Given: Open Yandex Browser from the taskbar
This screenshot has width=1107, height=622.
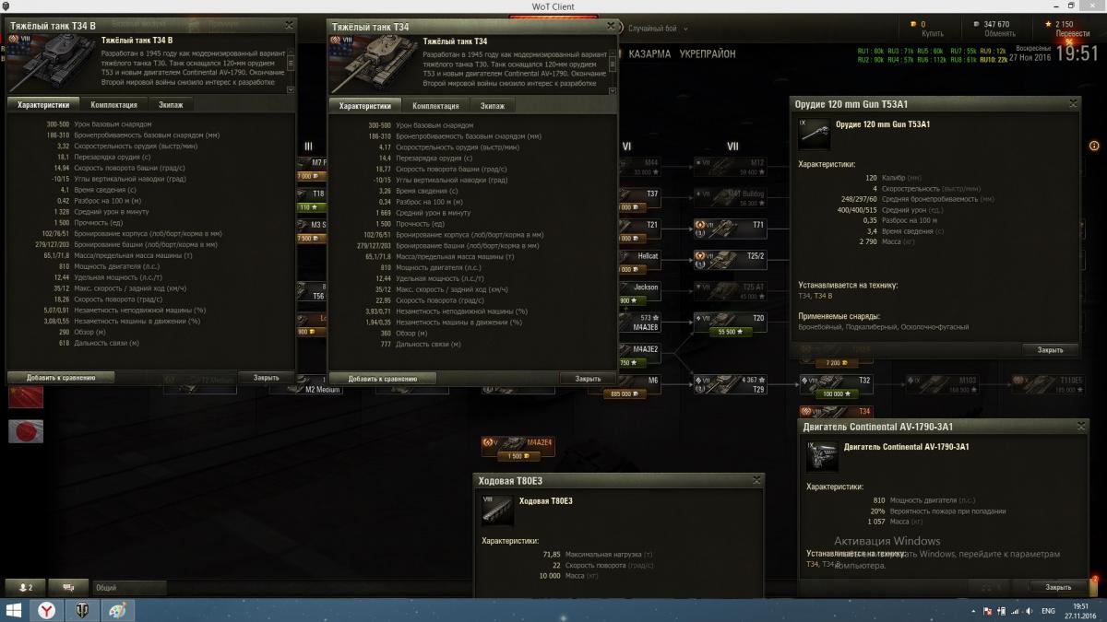Looking at the screenshot, I should 46,610.
